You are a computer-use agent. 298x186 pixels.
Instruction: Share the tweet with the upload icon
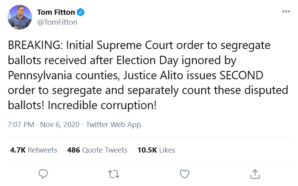[255, 174]
